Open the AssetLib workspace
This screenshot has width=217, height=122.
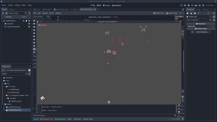[116, 5]
